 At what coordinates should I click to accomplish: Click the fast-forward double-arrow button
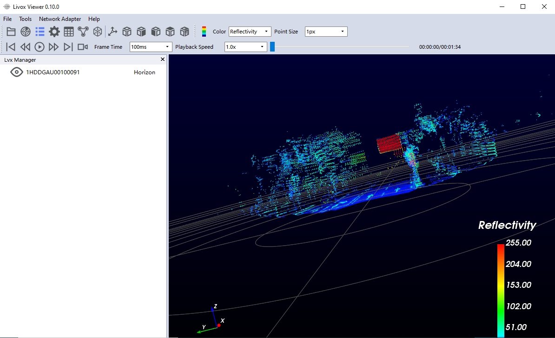(x=54, y=47)
